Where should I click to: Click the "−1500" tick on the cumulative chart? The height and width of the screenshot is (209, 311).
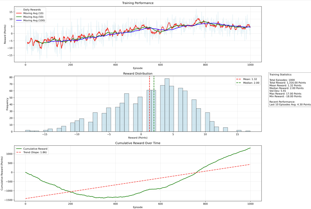9,200
